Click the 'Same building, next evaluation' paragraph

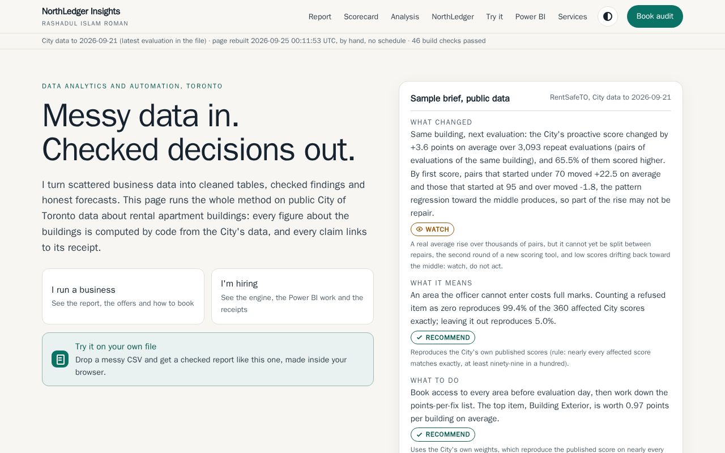(540, 174)
